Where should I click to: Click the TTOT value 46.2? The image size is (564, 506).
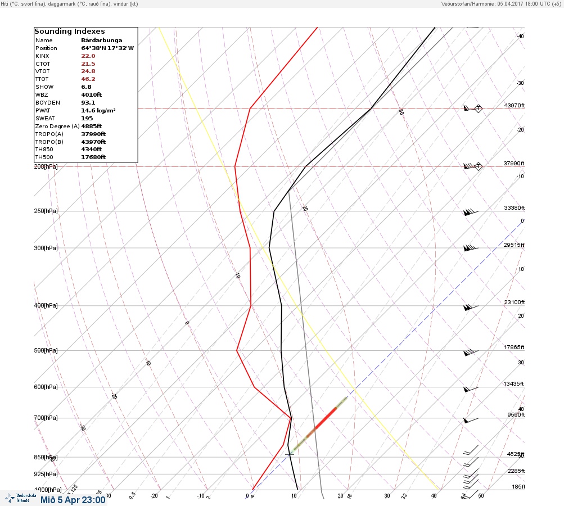[x=88, y=79]
